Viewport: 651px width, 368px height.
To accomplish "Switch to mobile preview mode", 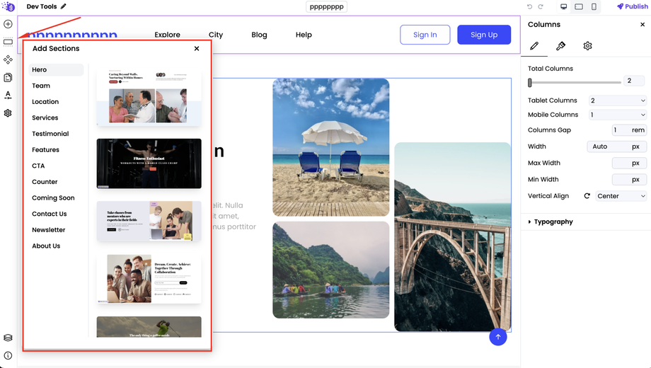I will pos(594,6).
